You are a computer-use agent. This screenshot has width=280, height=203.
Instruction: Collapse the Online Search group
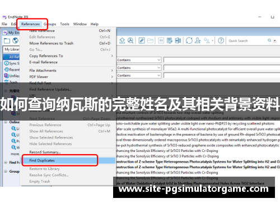pyautogui.click(x=6, y=122)
